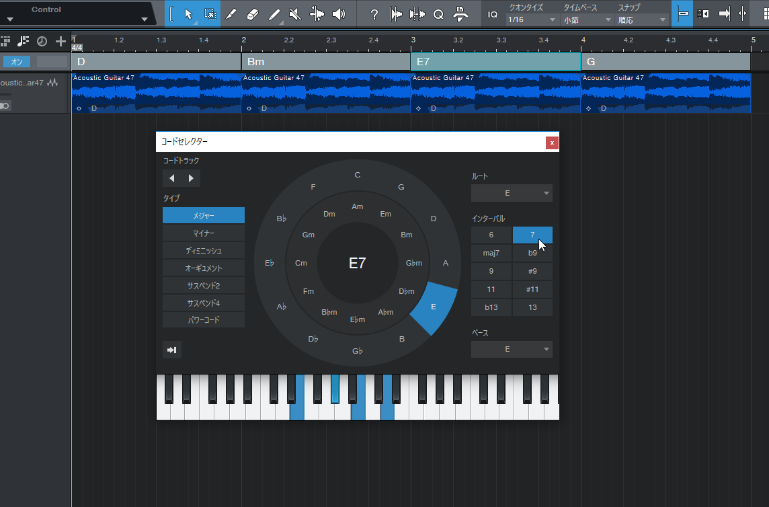Select the サスペンド2 chord type

point(204,285)
